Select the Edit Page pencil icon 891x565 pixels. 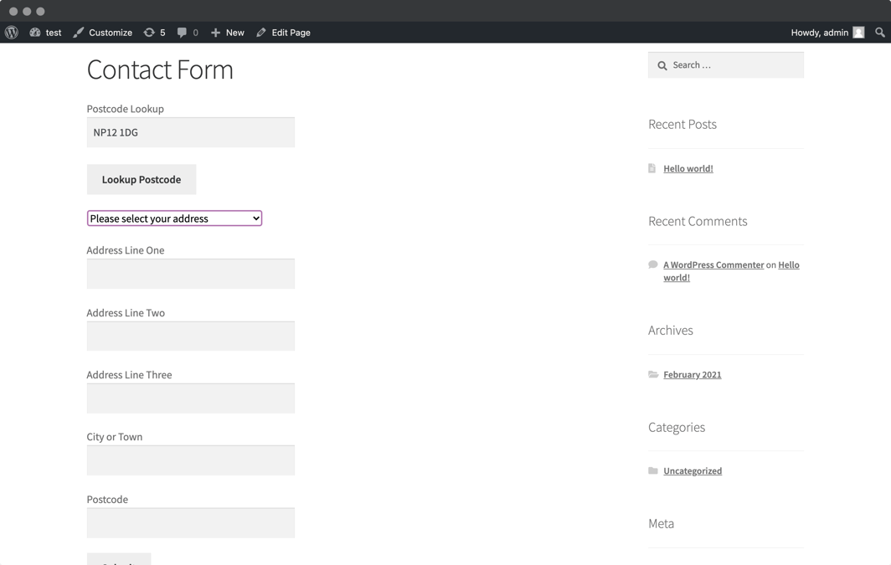[262, 32]
